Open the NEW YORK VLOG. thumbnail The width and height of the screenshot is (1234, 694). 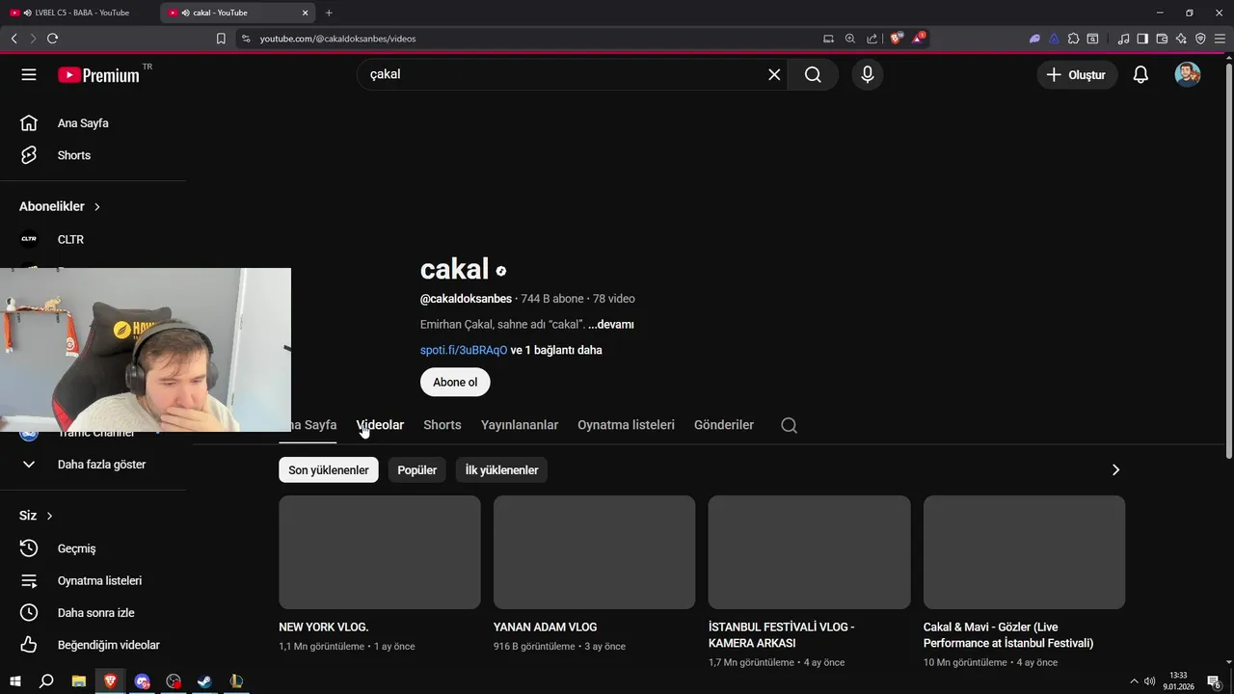pyautogui.click(x=380, y=552)
